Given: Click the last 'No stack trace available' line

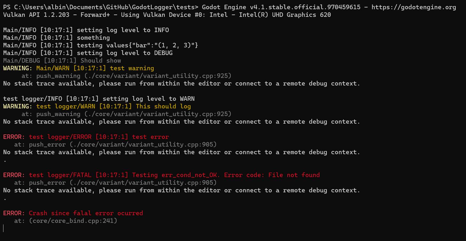Looking at the screenshot, I should click(182, 190).
